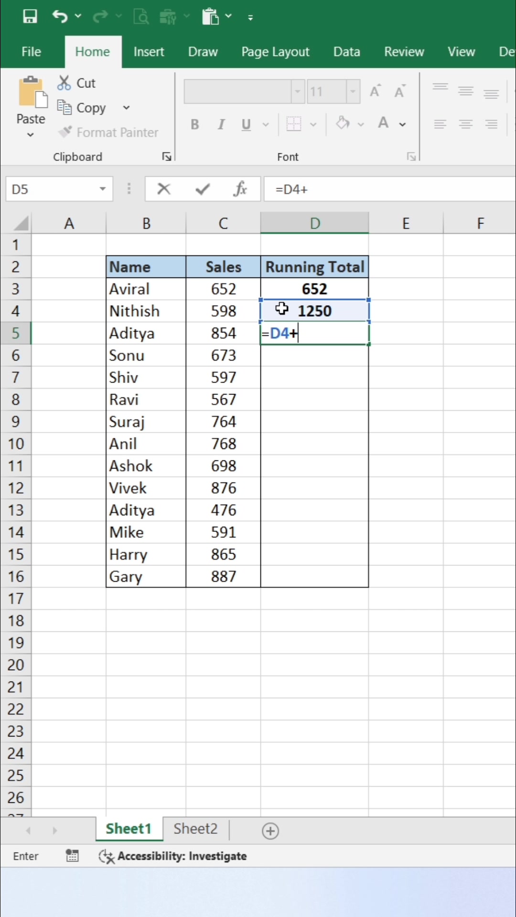Toggle Center alignment icon
The image size is (516, 917).
coord(466,125)
